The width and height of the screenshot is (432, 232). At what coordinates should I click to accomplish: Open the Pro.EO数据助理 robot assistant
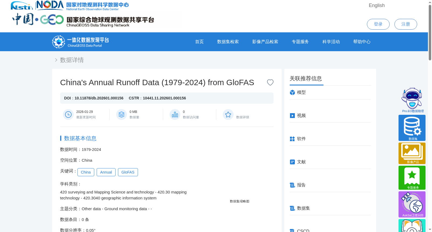(412, 100)
